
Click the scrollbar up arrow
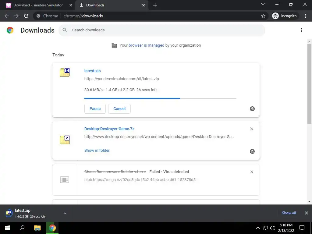point(309,41)
